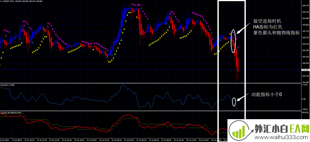Click the 80.8134 QQE scale value

click(x=305, y=112)
